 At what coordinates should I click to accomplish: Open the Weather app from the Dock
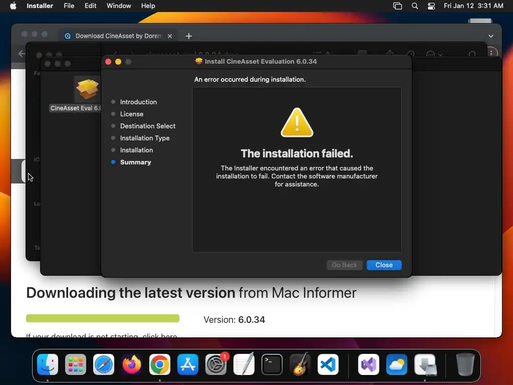click(397, 364)
